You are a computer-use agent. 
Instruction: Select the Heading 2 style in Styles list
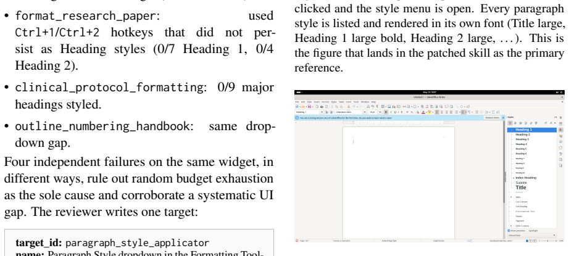523,134
